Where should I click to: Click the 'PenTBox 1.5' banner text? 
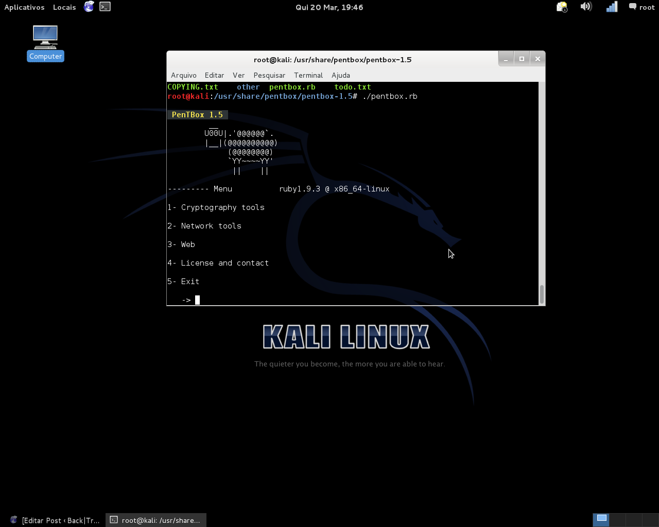pyautogui.click(x=197, y=115)
